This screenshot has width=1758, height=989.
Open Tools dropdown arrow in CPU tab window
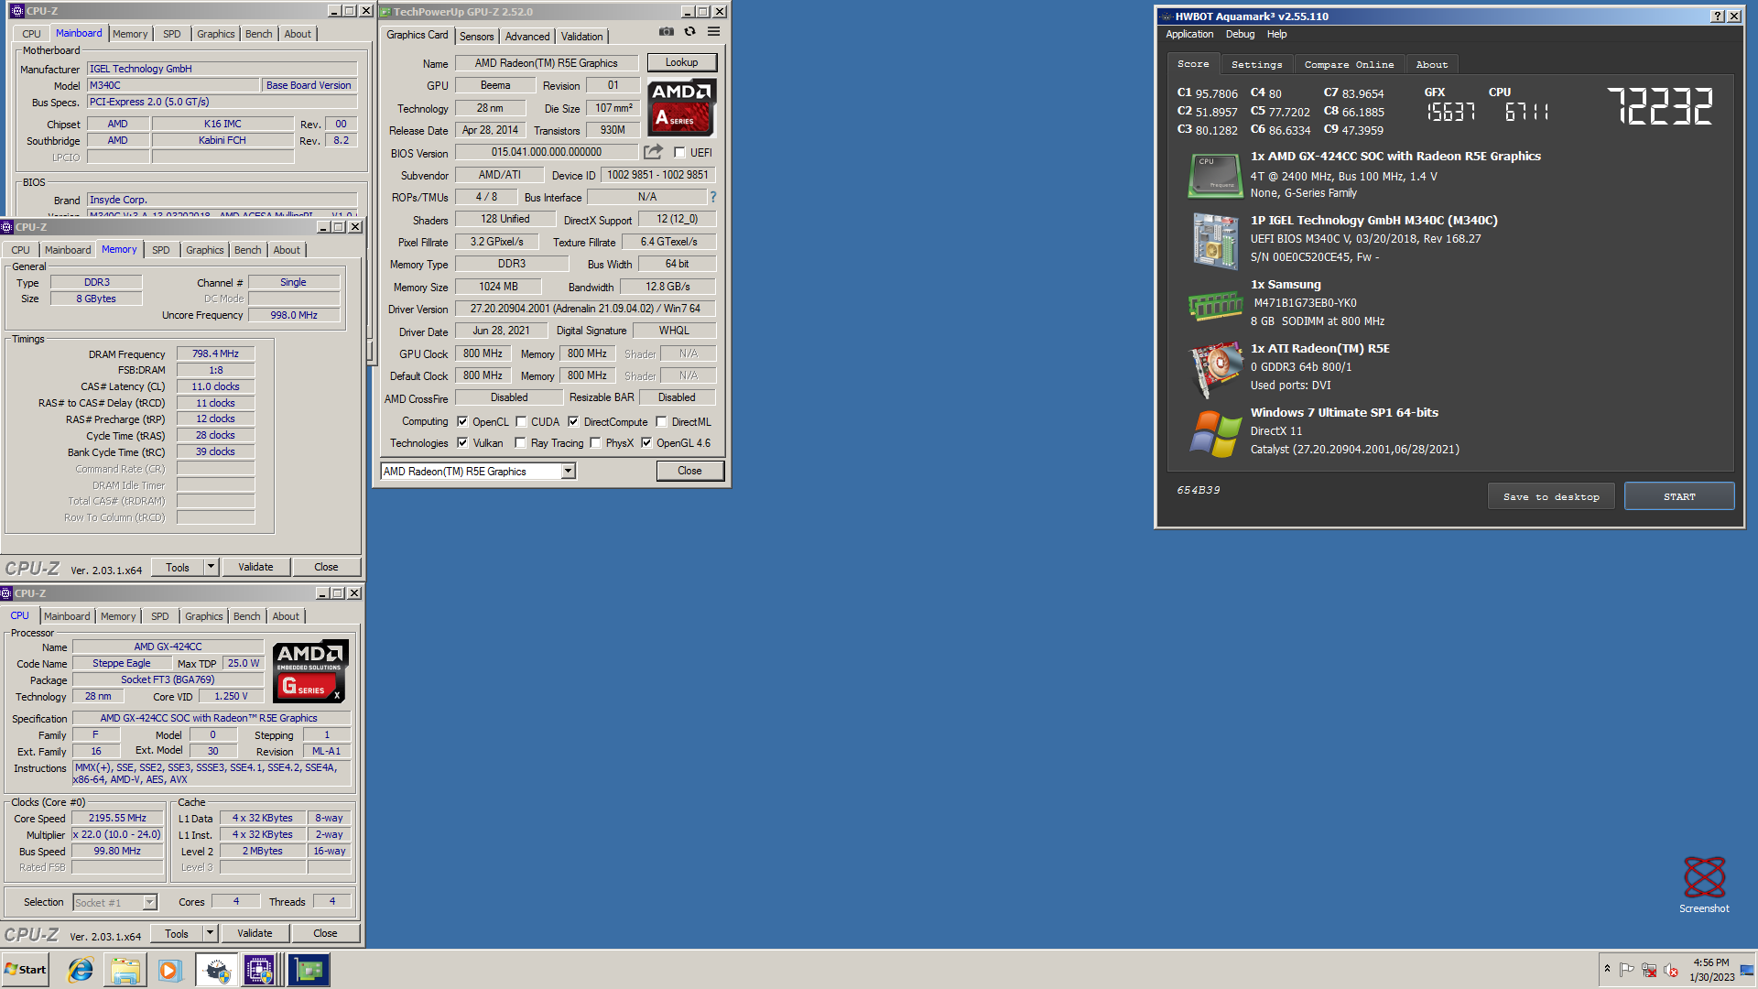pos(210,933)
